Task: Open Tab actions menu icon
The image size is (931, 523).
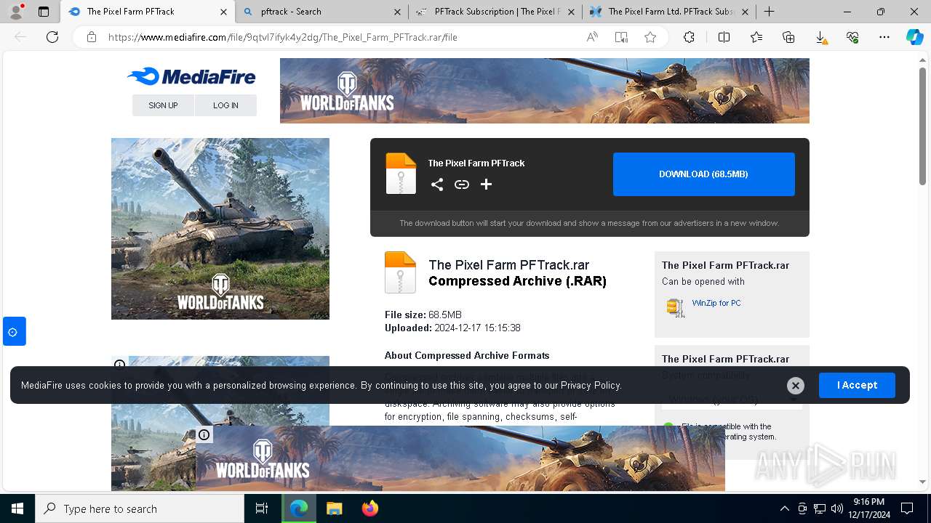Action: [x=44, y=12]
